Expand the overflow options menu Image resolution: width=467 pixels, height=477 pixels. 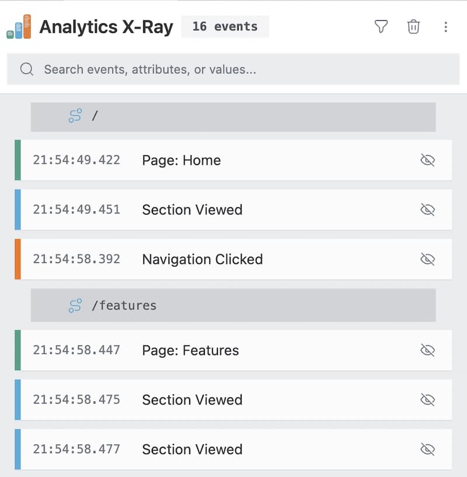[445, 27]
